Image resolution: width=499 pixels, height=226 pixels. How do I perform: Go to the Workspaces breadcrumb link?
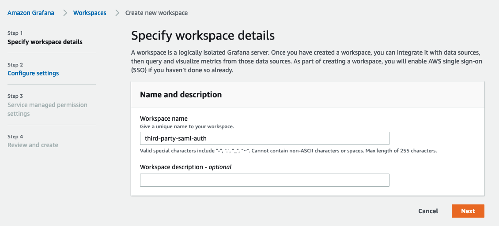[x=90, y=13]
